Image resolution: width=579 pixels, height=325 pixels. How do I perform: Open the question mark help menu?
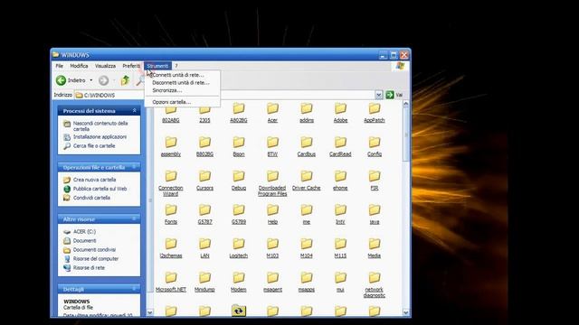[x=176, y=66]
